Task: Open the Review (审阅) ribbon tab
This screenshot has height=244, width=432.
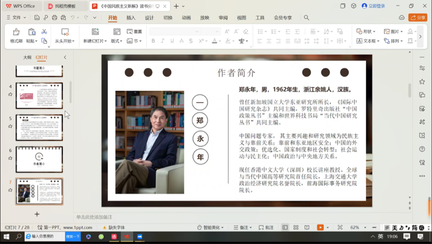Action: click(x=223, y=18)
